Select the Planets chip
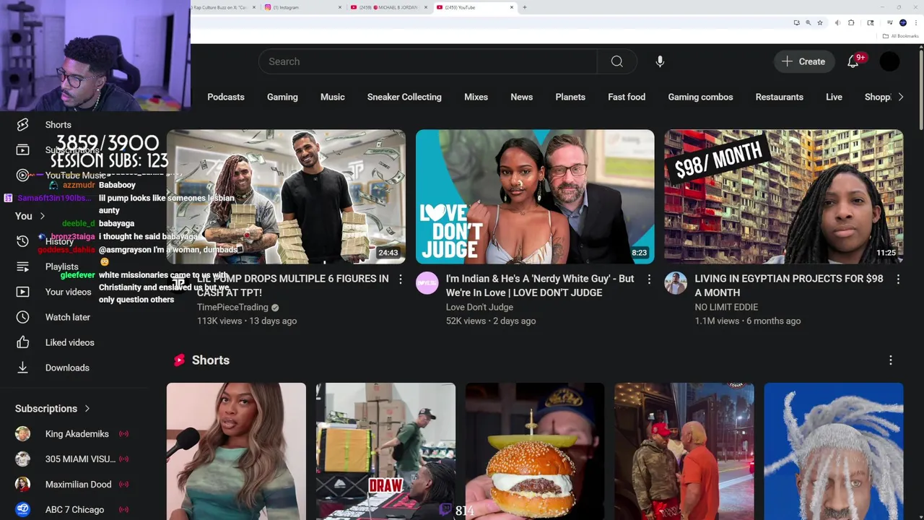Viewport: 924px width, 520px height. pyautogui.click(x=570, y=97)
